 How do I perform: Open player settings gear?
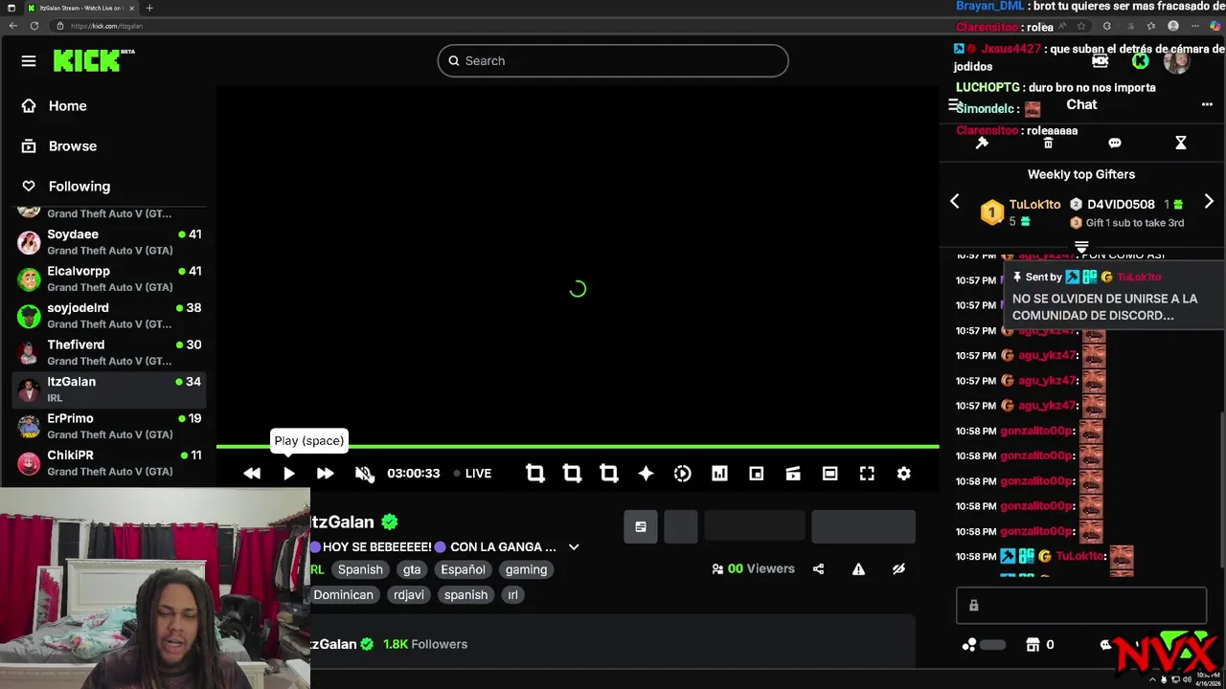pos(903,474)
